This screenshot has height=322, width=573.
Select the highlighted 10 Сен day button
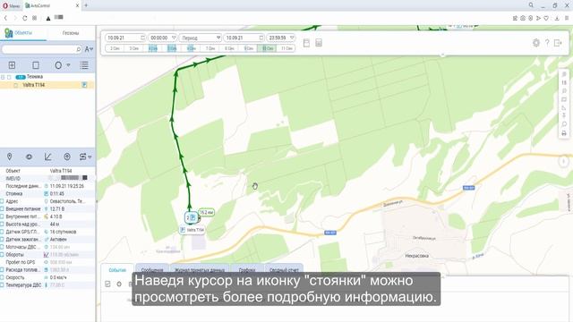click(267, 48)
